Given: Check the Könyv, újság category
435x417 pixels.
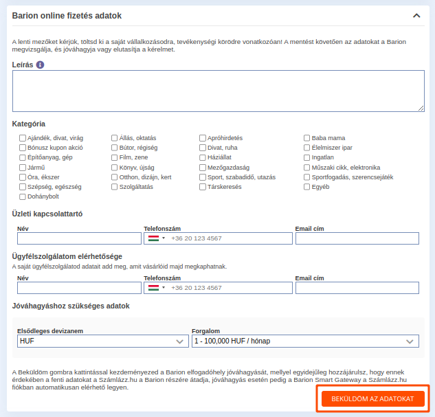Looking at the screenshot, I should tap(114, 168).
